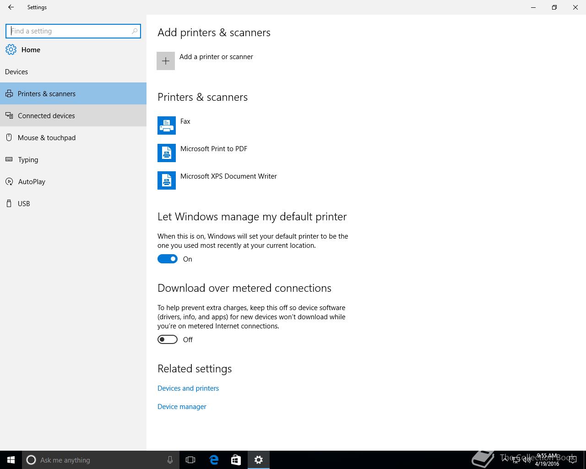This screenshot has width=586, height=469.
Task: Select the Microsoft Print to PDF icon
Action: (167, 153)
